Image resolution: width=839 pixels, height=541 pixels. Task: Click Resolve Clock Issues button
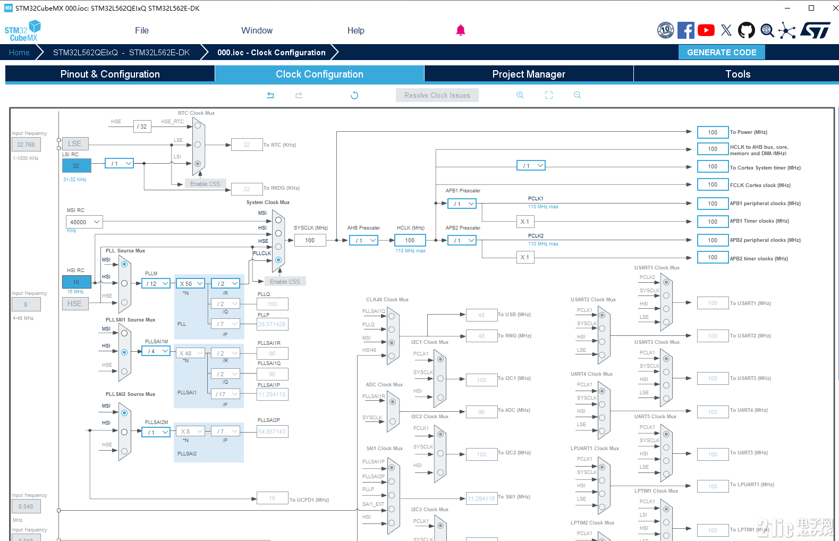tap(437, 95)
